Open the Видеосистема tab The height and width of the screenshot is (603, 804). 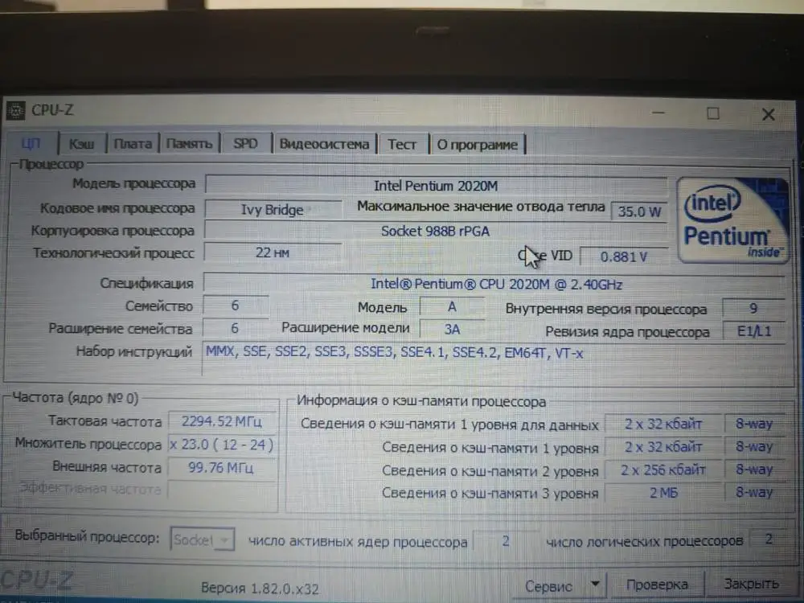tap(325, 144)
